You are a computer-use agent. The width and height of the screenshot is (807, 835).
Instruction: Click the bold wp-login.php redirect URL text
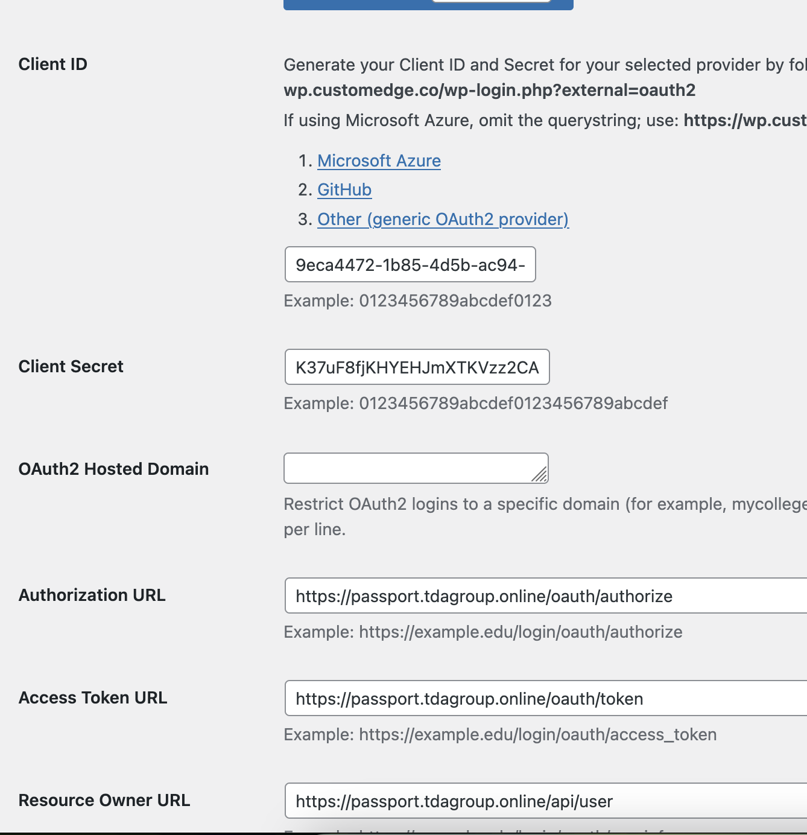click(x=489, y=90)
